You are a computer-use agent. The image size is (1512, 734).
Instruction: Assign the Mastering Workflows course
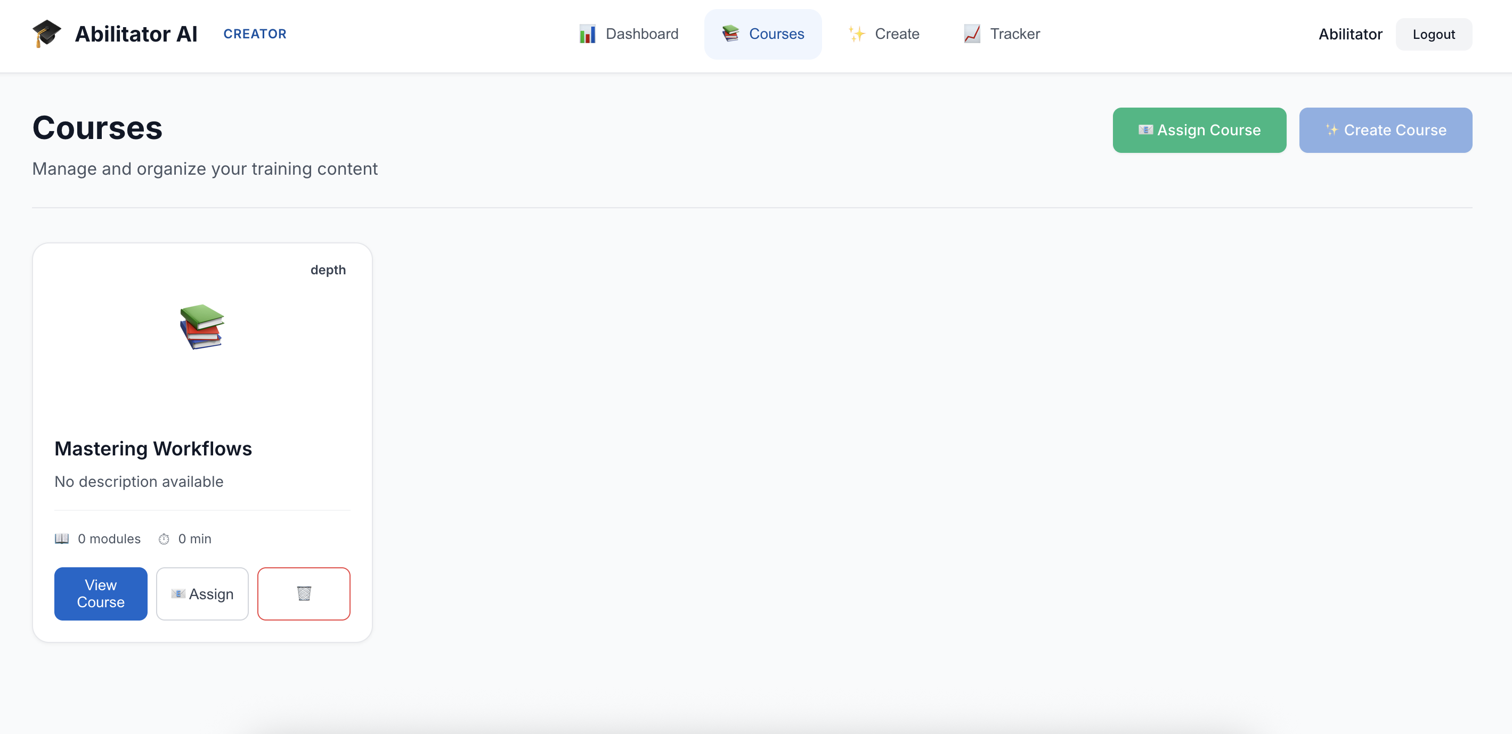click(x=202, y=593)
